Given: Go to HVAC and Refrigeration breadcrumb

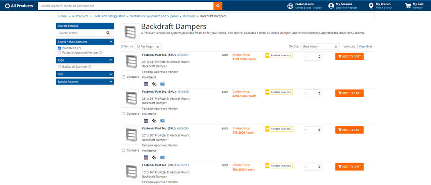Looking at the screenshot, I should 110,16.
